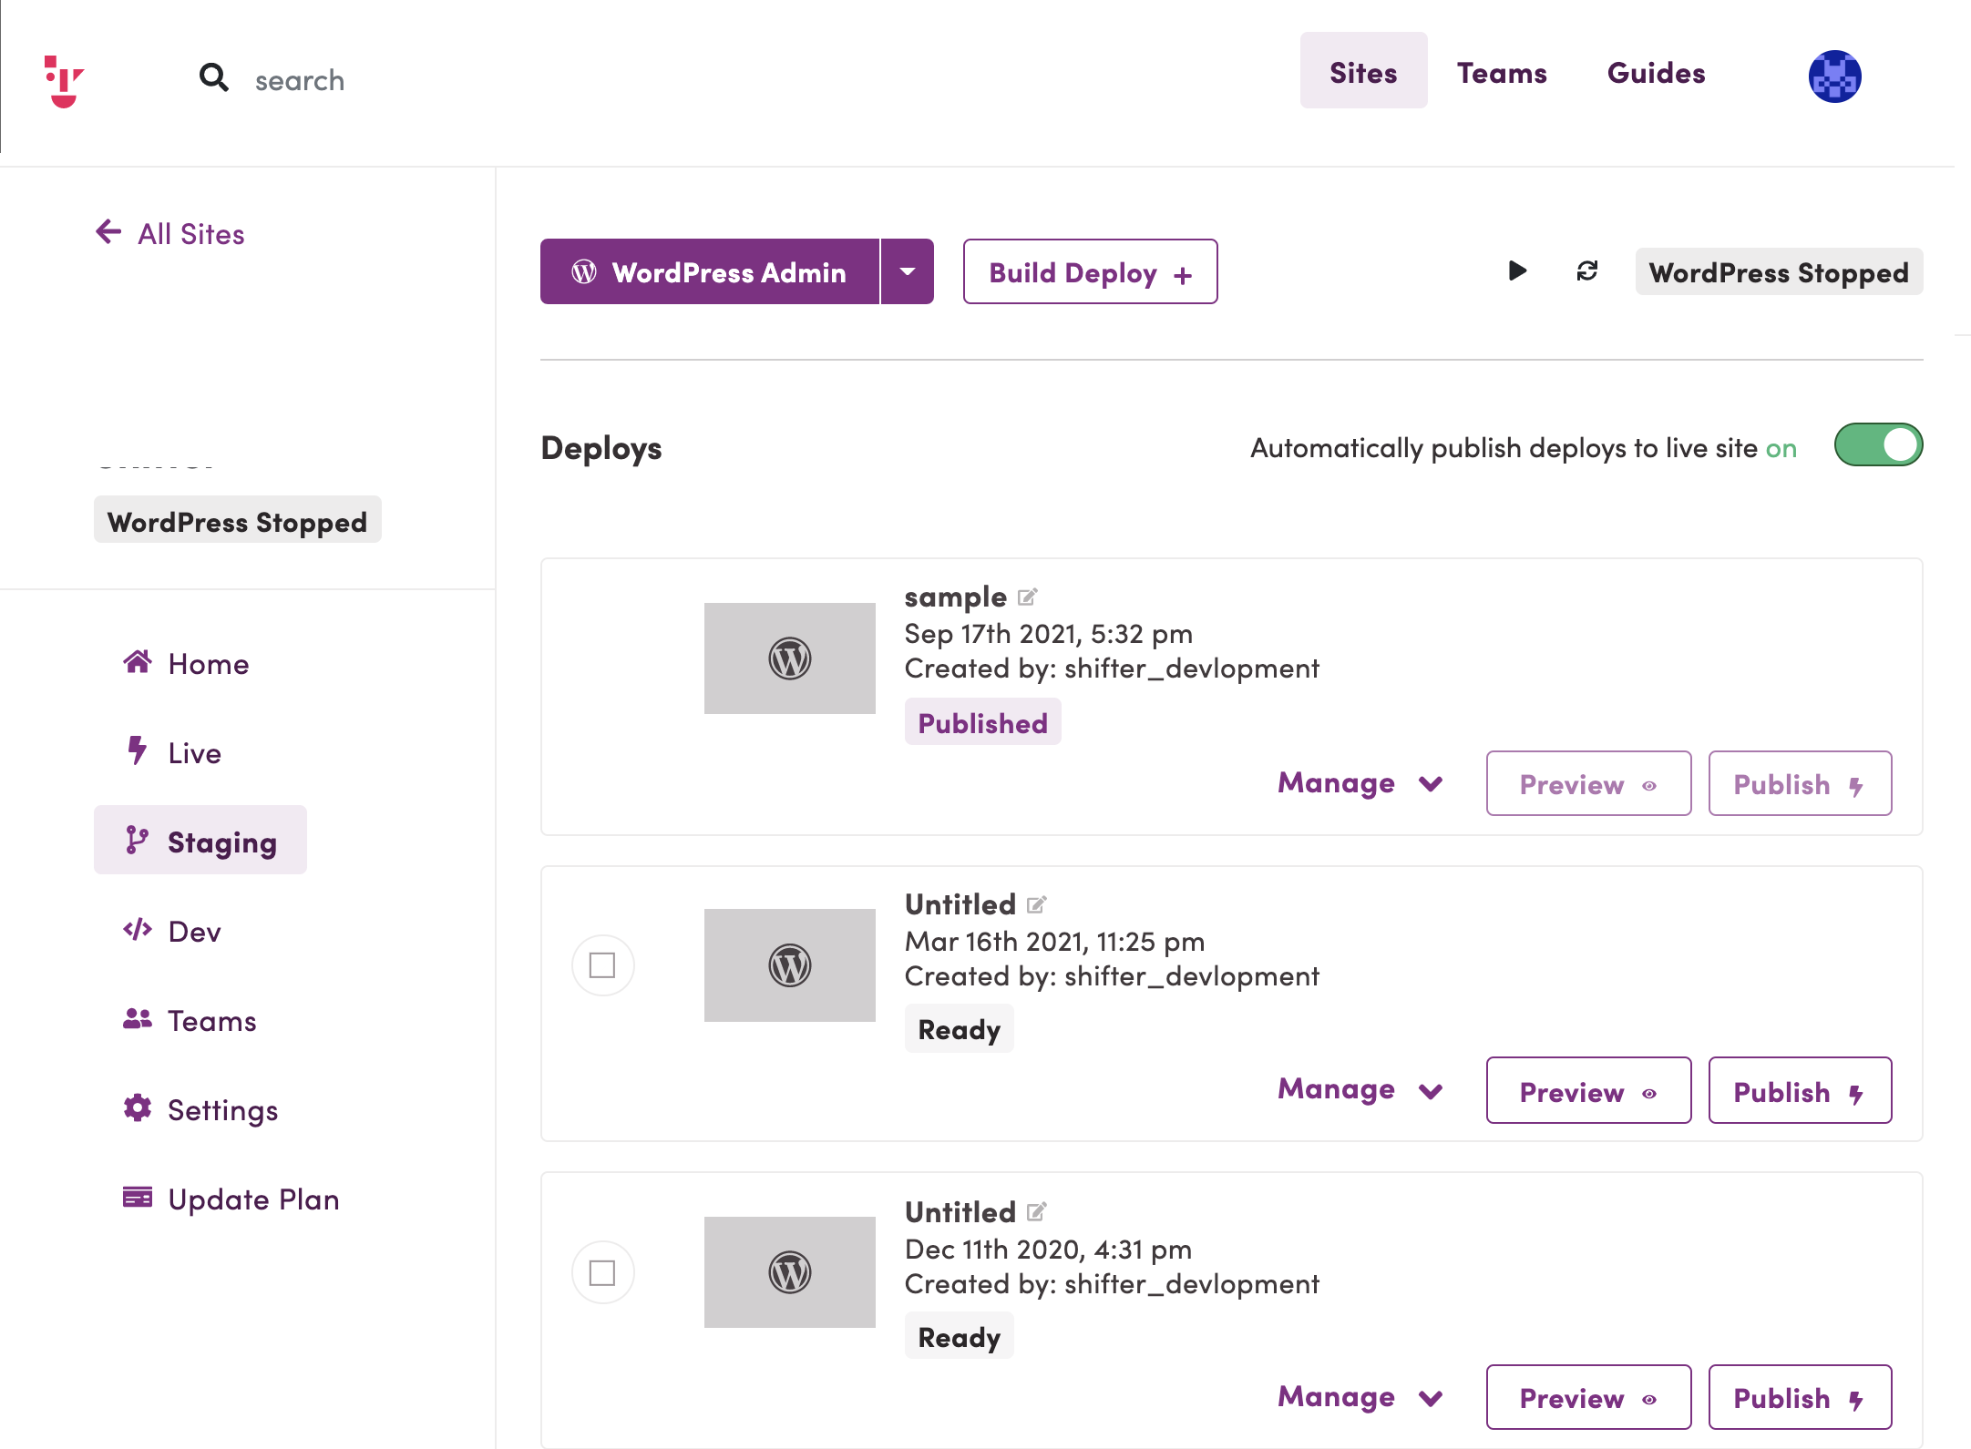Image resolution: width=1971 pixels, height=1449 pixels.
Task: Preview the Dec 11th 2020 deploy
Action: [x=1588, y=1397]
